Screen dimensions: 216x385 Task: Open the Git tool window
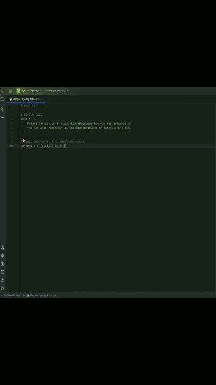(3, 288)
